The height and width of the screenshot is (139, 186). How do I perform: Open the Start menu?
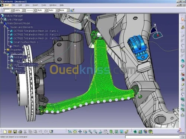pos(7,5)
